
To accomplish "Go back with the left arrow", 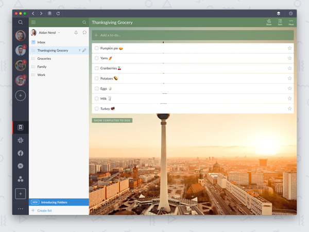I will click(33, 13).
